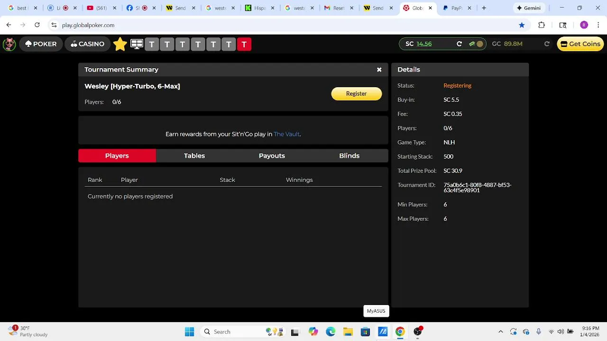Click the Stack column header

click(x=227, y=180)
